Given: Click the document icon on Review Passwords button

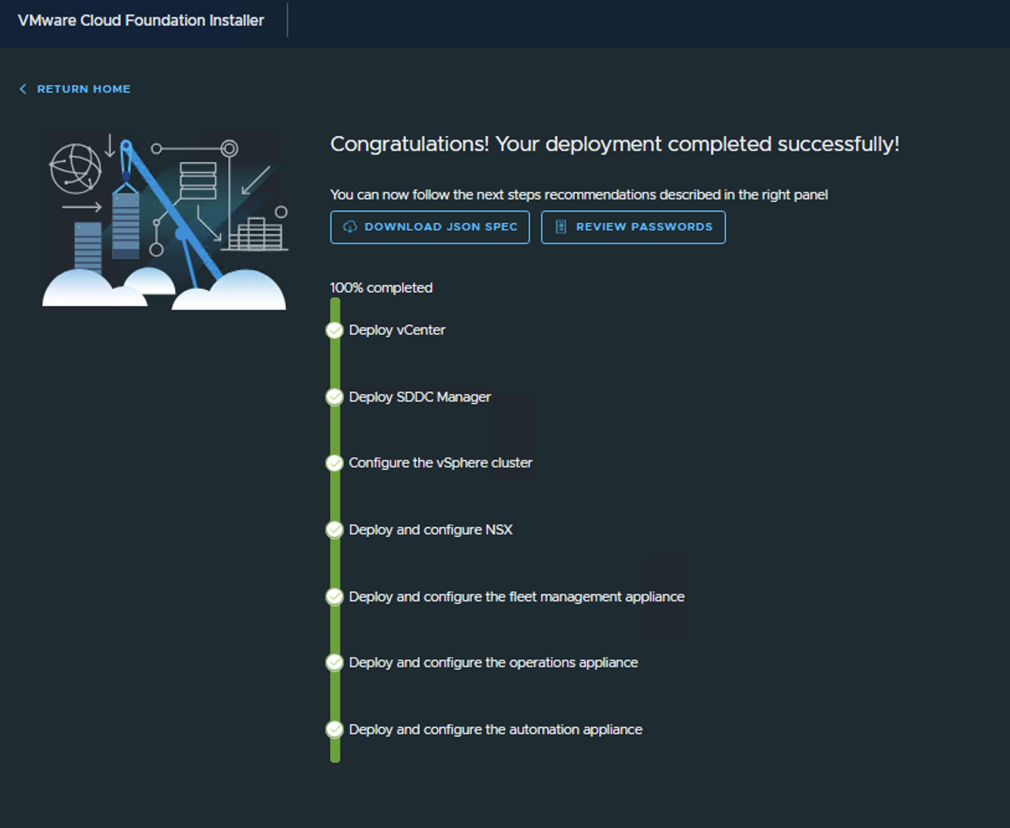Looking at the screenshot, I should (561, 227).
